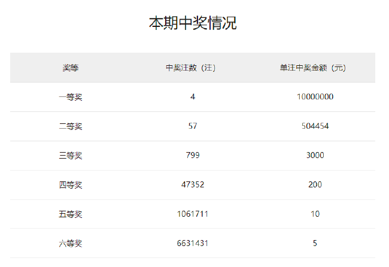Screen dimensions: 389x267
Task: Click the fifth prize count 1061711
Action: tap(193, 214)
